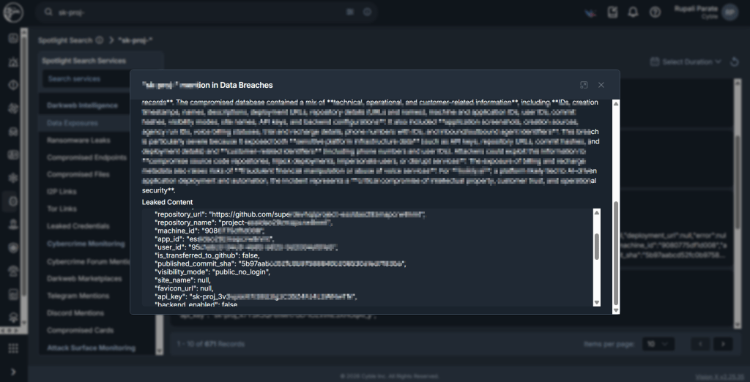This screenshot has width=750, height=382.
Task: Select Compromised Endpoints service
Action: (x=86, y=157)
